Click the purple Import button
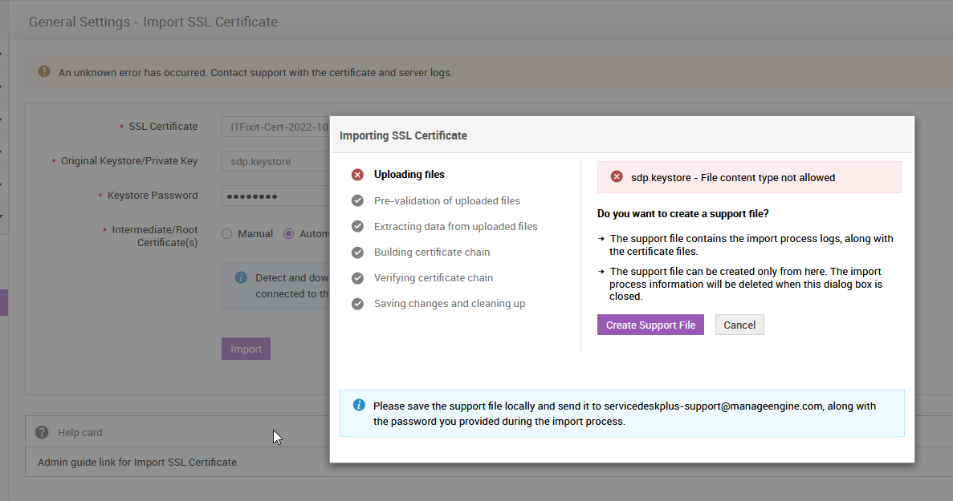The height and width of the screenshot is (501, 953). point(246,349)
